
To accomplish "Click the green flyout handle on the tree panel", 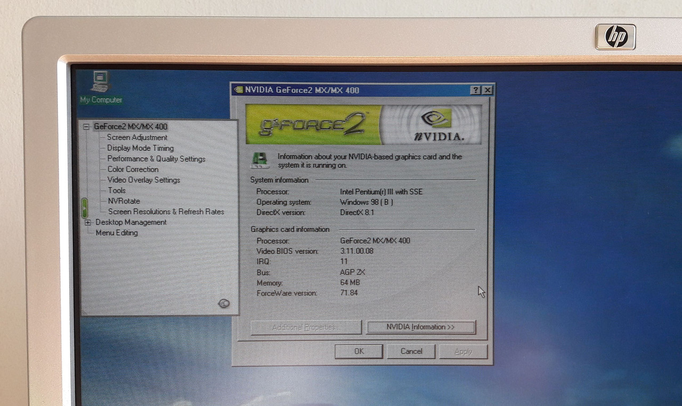I will 84,208.
